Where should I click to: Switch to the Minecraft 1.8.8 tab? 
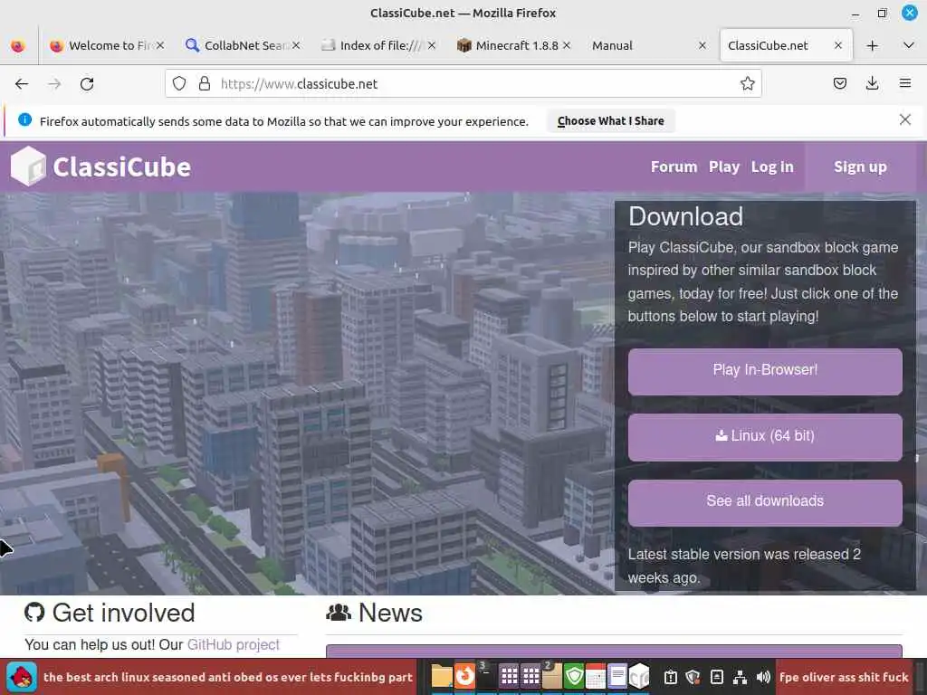click(x=515, y=45)
